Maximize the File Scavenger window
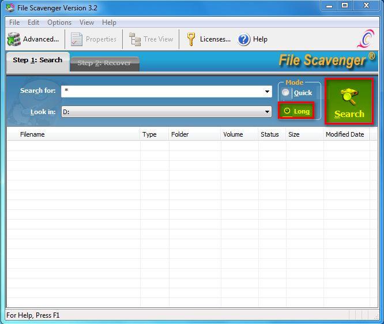Viewport: 384px width, 324px height. click(x=345, y=6)
